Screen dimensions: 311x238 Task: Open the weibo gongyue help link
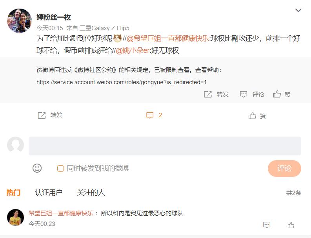tap(122, 82)
